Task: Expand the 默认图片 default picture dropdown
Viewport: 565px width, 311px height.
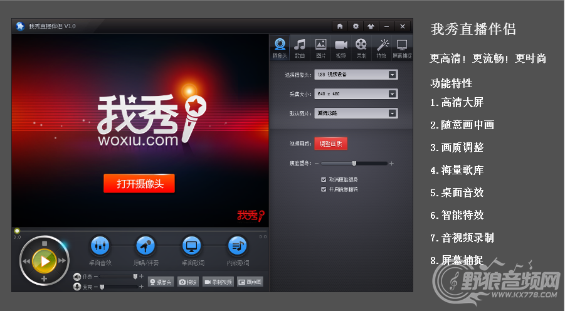Action: [x=393, y=113]
